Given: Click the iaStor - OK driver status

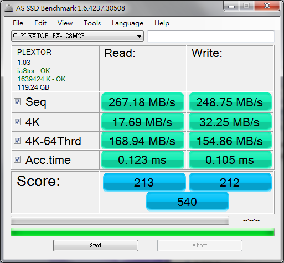Looking at the screenshot, I should click(x=34, y=71).
